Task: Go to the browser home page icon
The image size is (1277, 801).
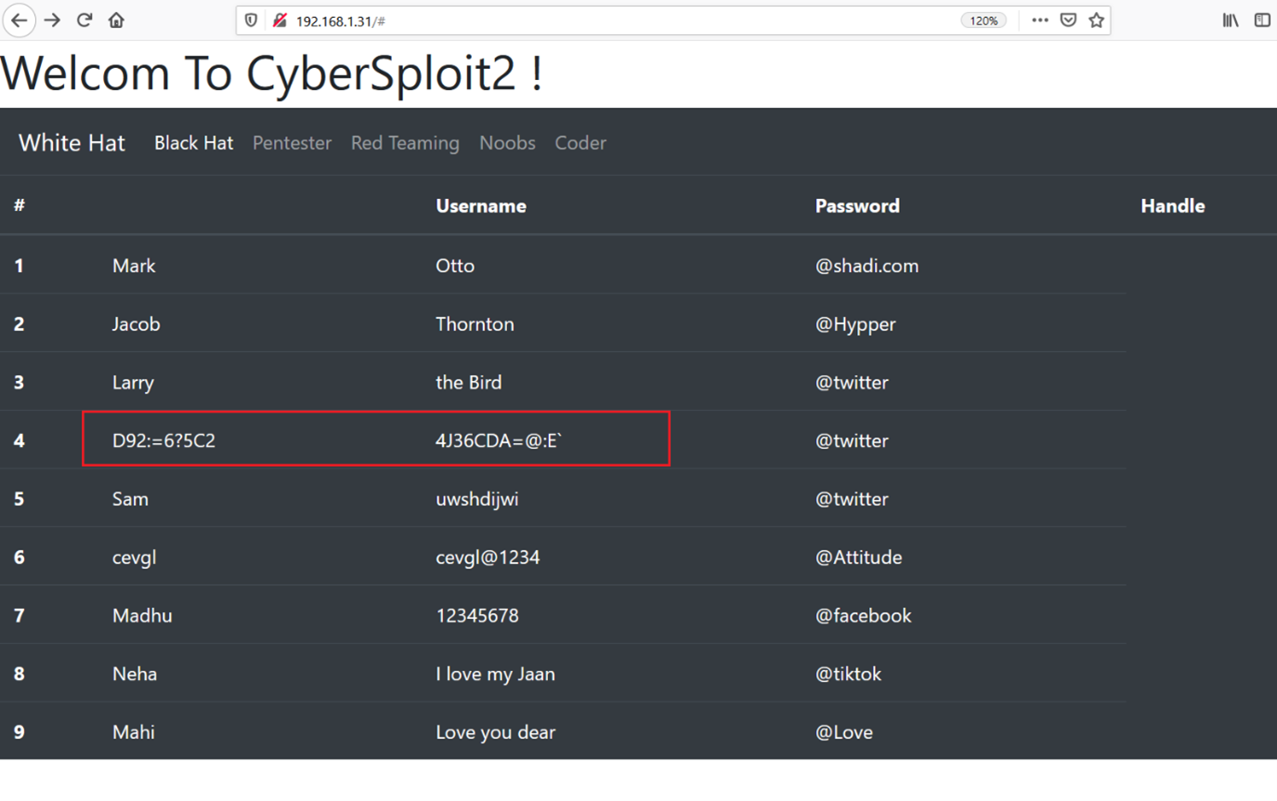Action: click(x=116, y=20)
